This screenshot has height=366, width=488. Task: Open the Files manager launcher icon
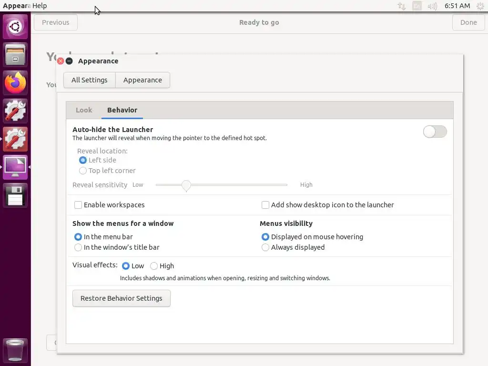16,54
